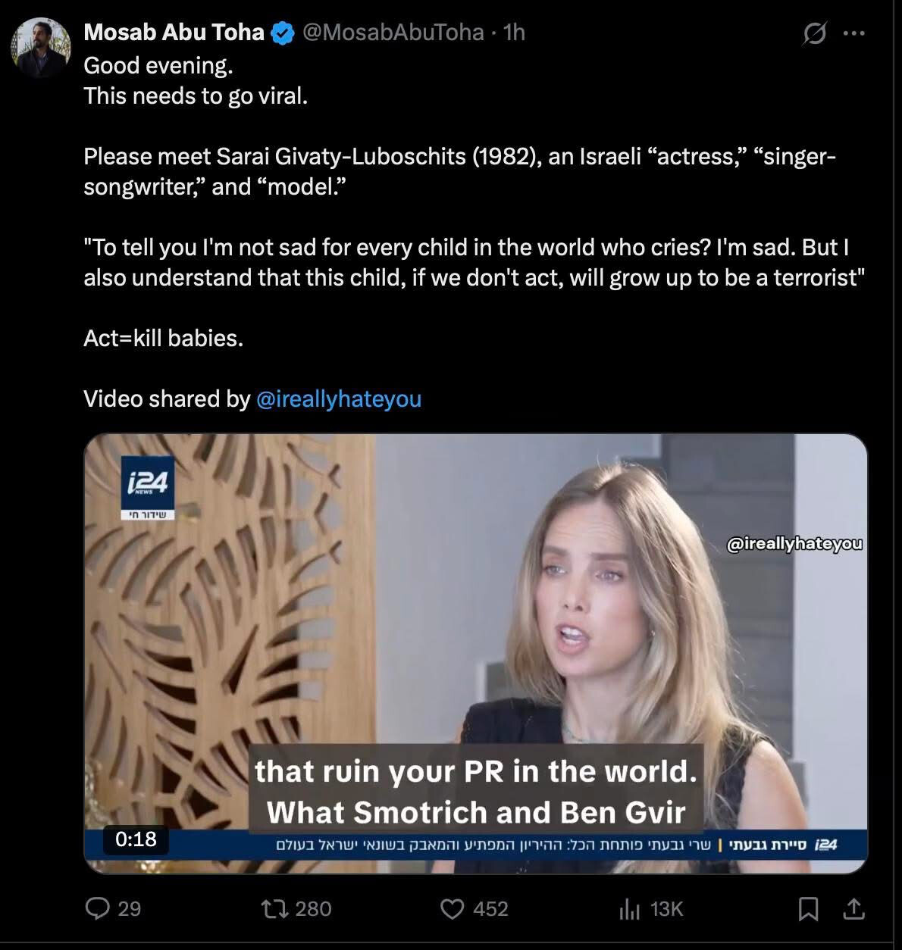Click the 280 reposts count

[313, 908]
